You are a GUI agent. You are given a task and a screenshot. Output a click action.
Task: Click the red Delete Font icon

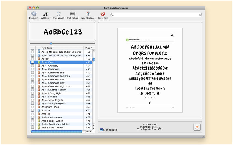[103, 14]
